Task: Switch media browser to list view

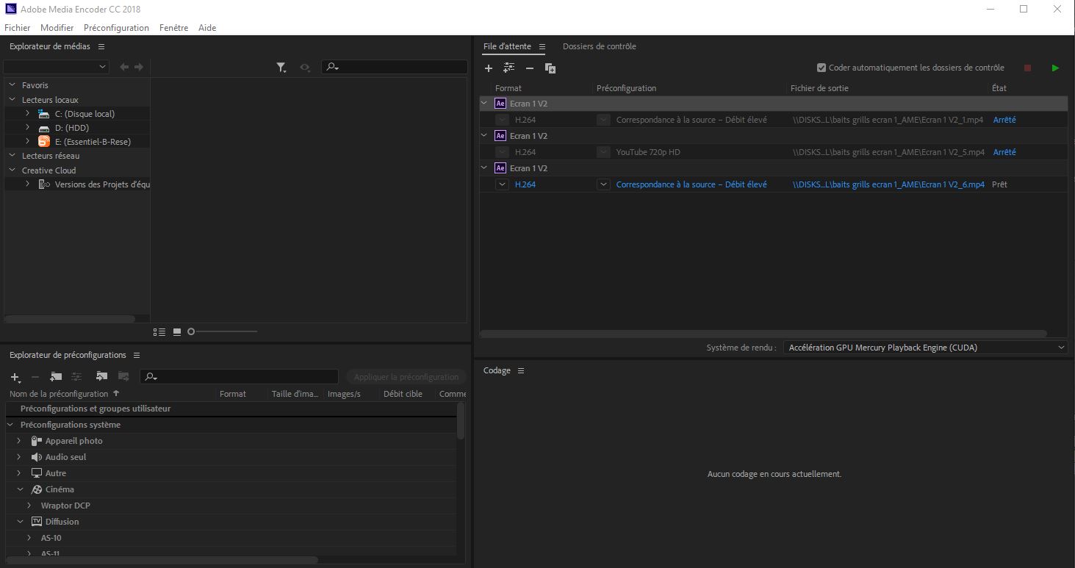Action: (159, 332)
